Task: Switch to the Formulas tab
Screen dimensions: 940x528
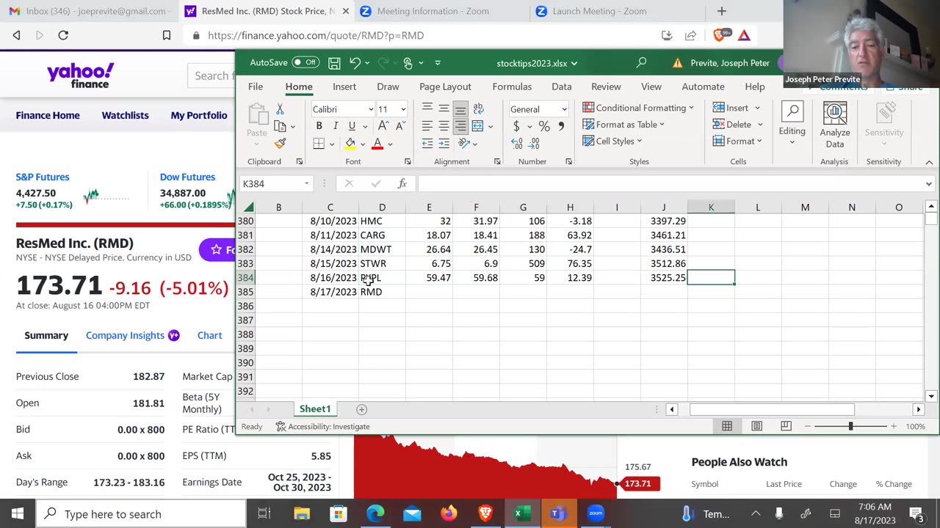Action: pos(512,87)
